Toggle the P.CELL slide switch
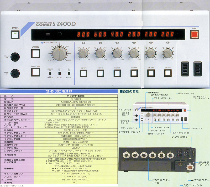The image size is (210, 187). pyautogui.click(x=69, y=73)
